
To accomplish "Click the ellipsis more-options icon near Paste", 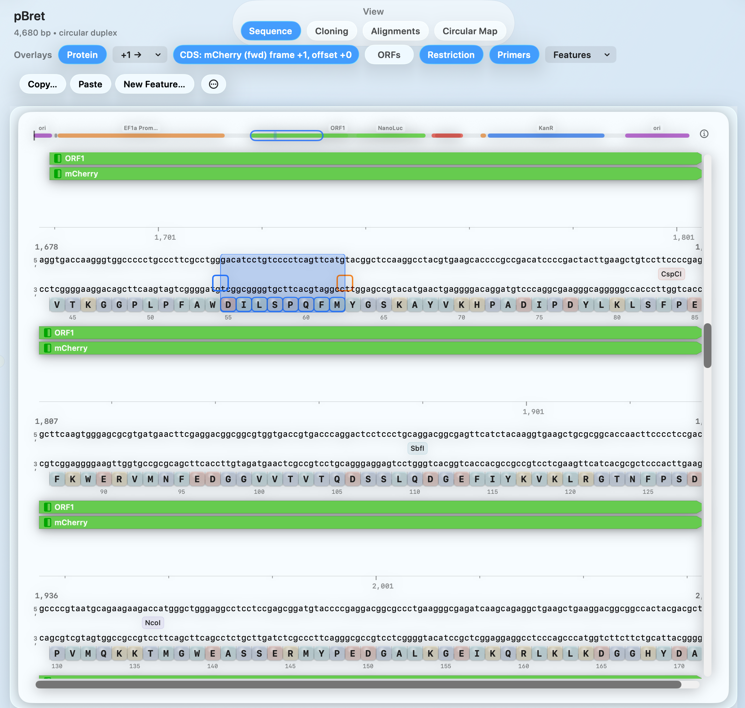I will (214, 84).
